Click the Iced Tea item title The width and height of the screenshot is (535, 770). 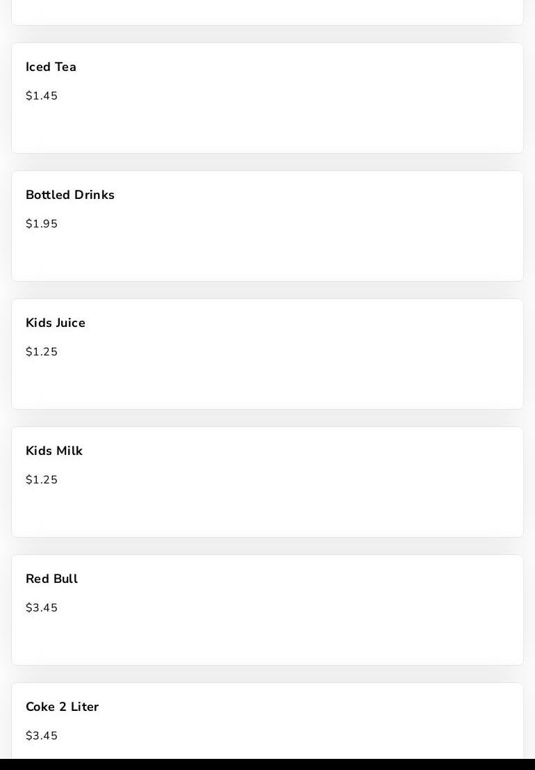click(x=51, y=67)
